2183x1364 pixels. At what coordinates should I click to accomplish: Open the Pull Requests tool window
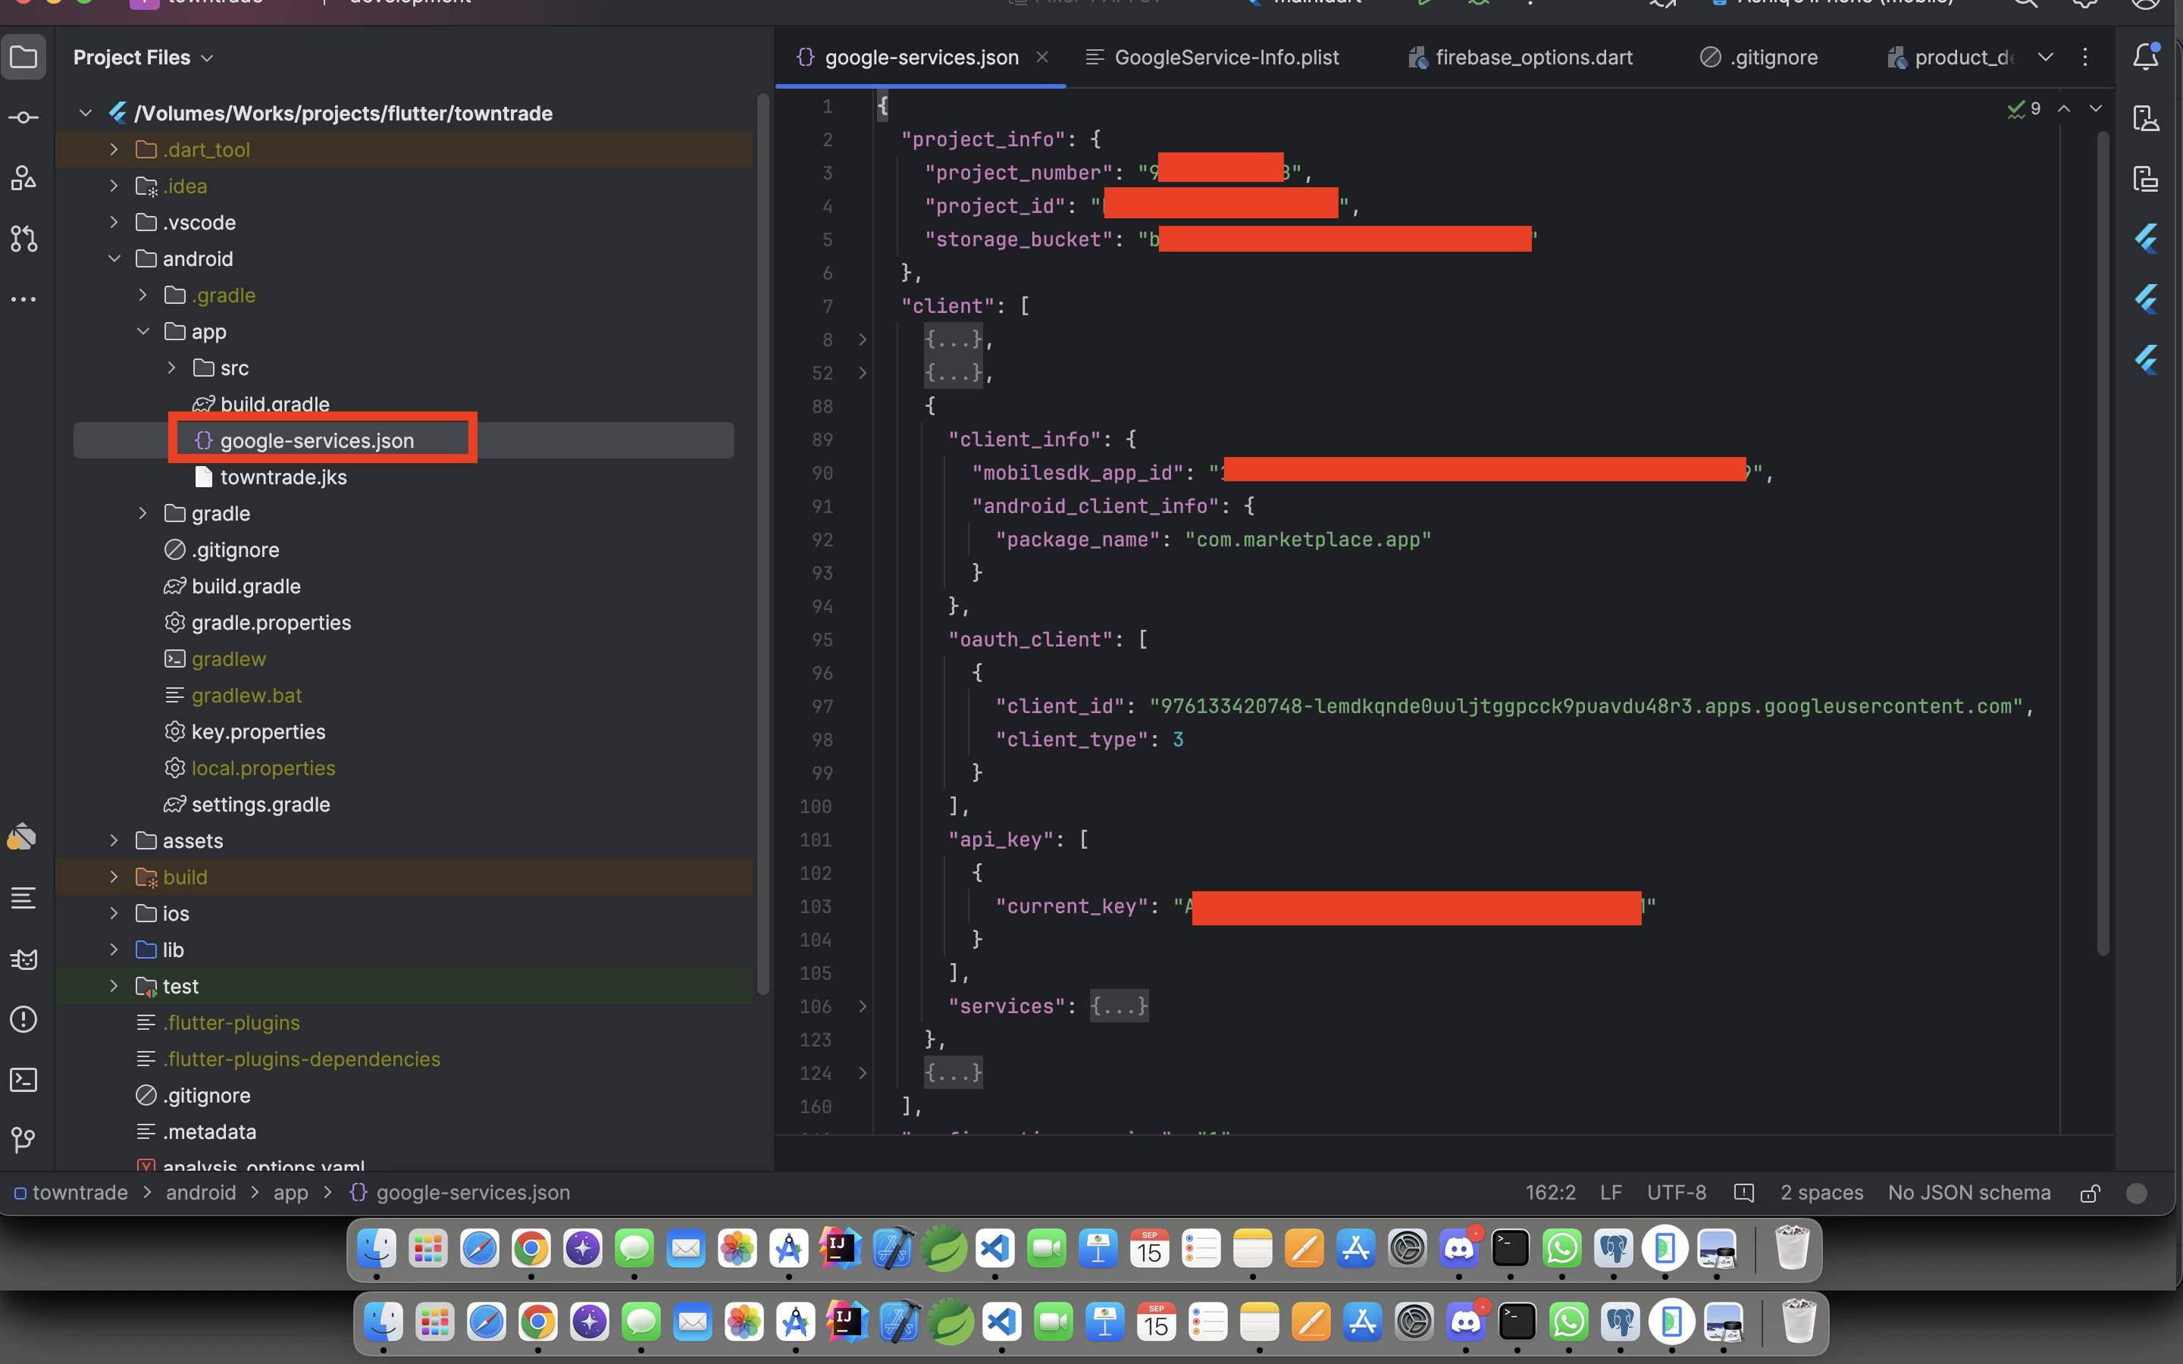click(x=23, y=238)
